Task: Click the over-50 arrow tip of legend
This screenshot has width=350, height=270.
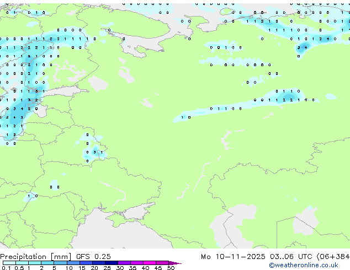Action: click(x=175, y=263)
